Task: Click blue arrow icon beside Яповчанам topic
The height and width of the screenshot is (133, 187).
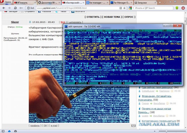Action: pos(139,96)
